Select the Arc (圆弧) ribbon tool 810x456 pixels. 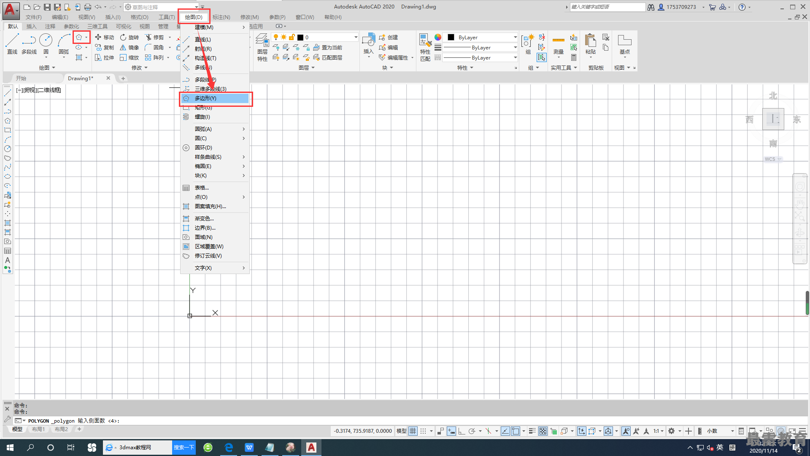64,43
